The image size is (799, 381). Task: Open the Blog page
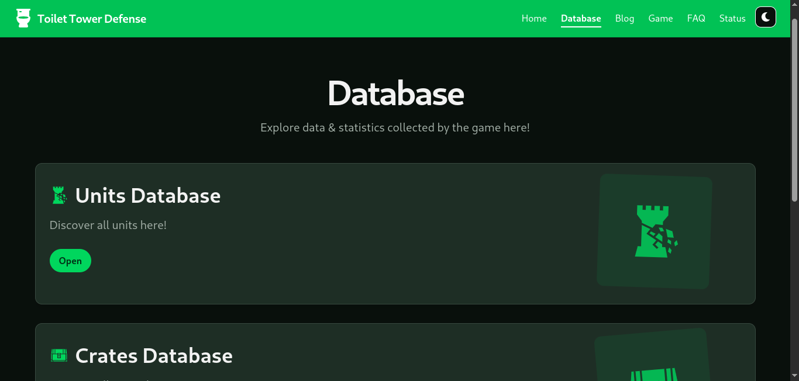[625, 18]
